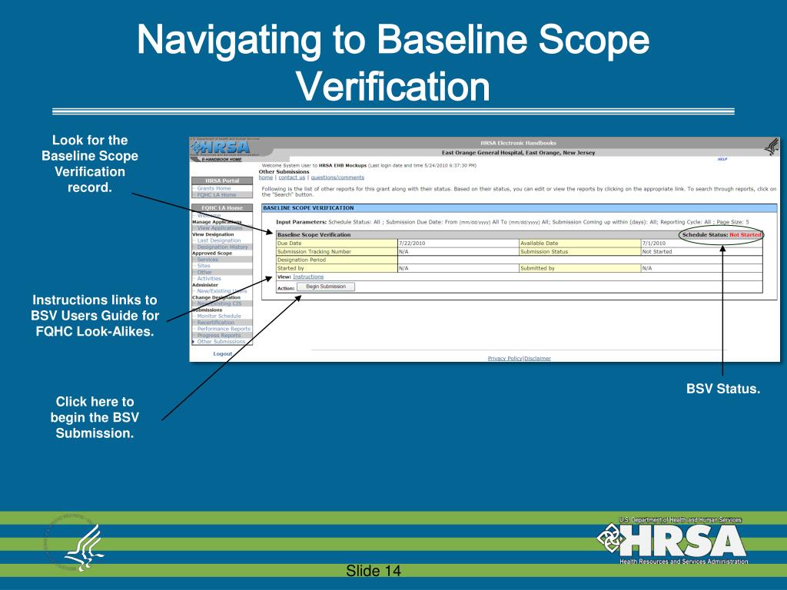
Task: Go to Grants Home in HRSA Portal menu
Action: [x=214, y=188]
